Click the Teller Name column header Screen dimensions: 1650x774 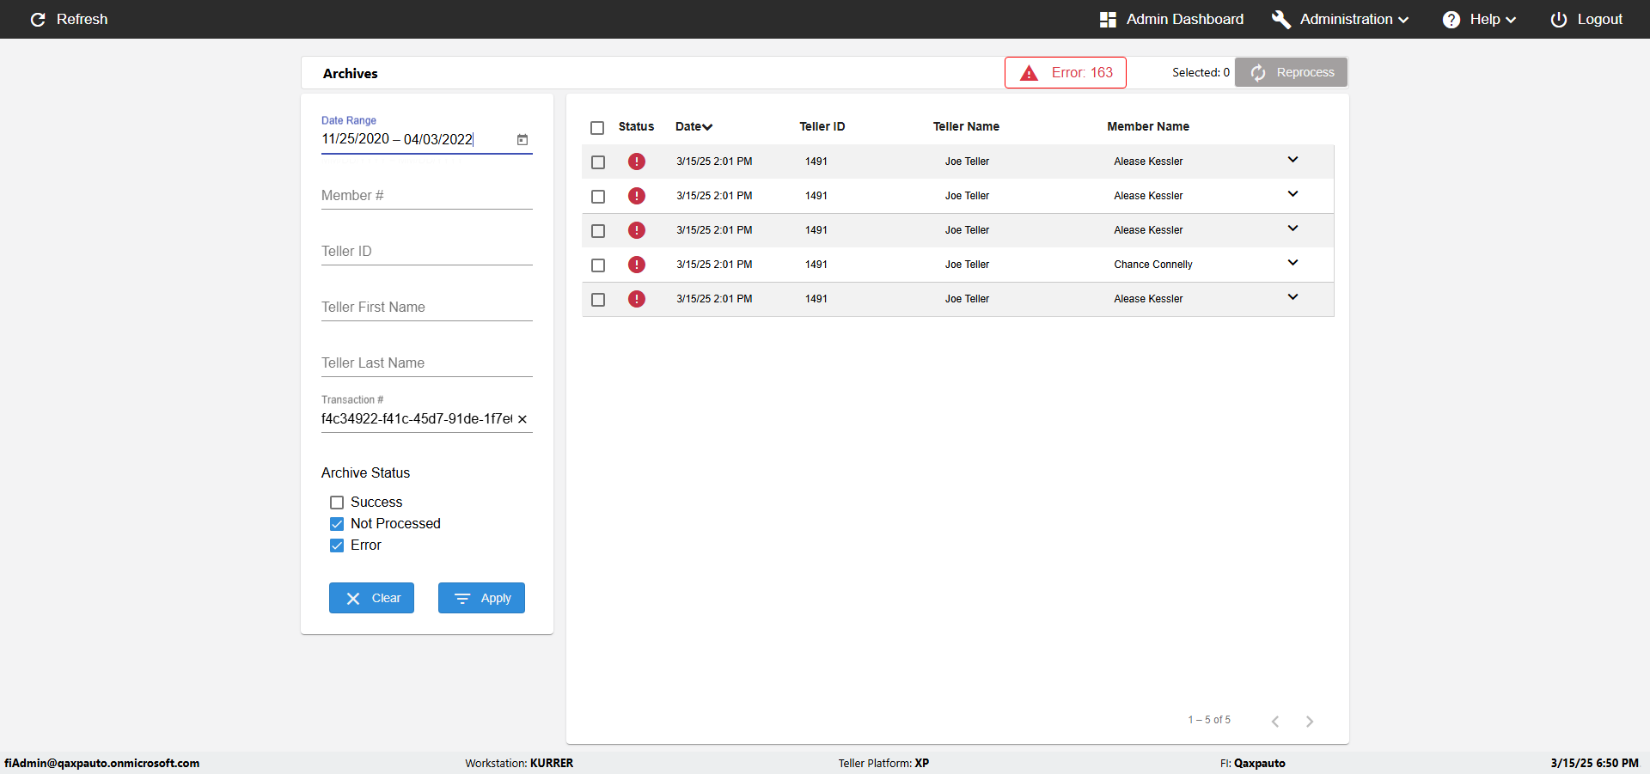point(966,126)
